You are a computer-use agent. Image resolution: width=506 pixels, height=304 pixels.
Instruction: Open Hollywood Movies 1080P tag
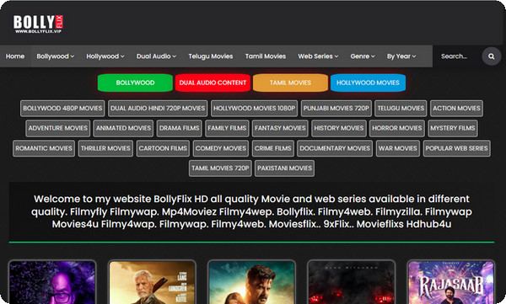pos(255,109)
